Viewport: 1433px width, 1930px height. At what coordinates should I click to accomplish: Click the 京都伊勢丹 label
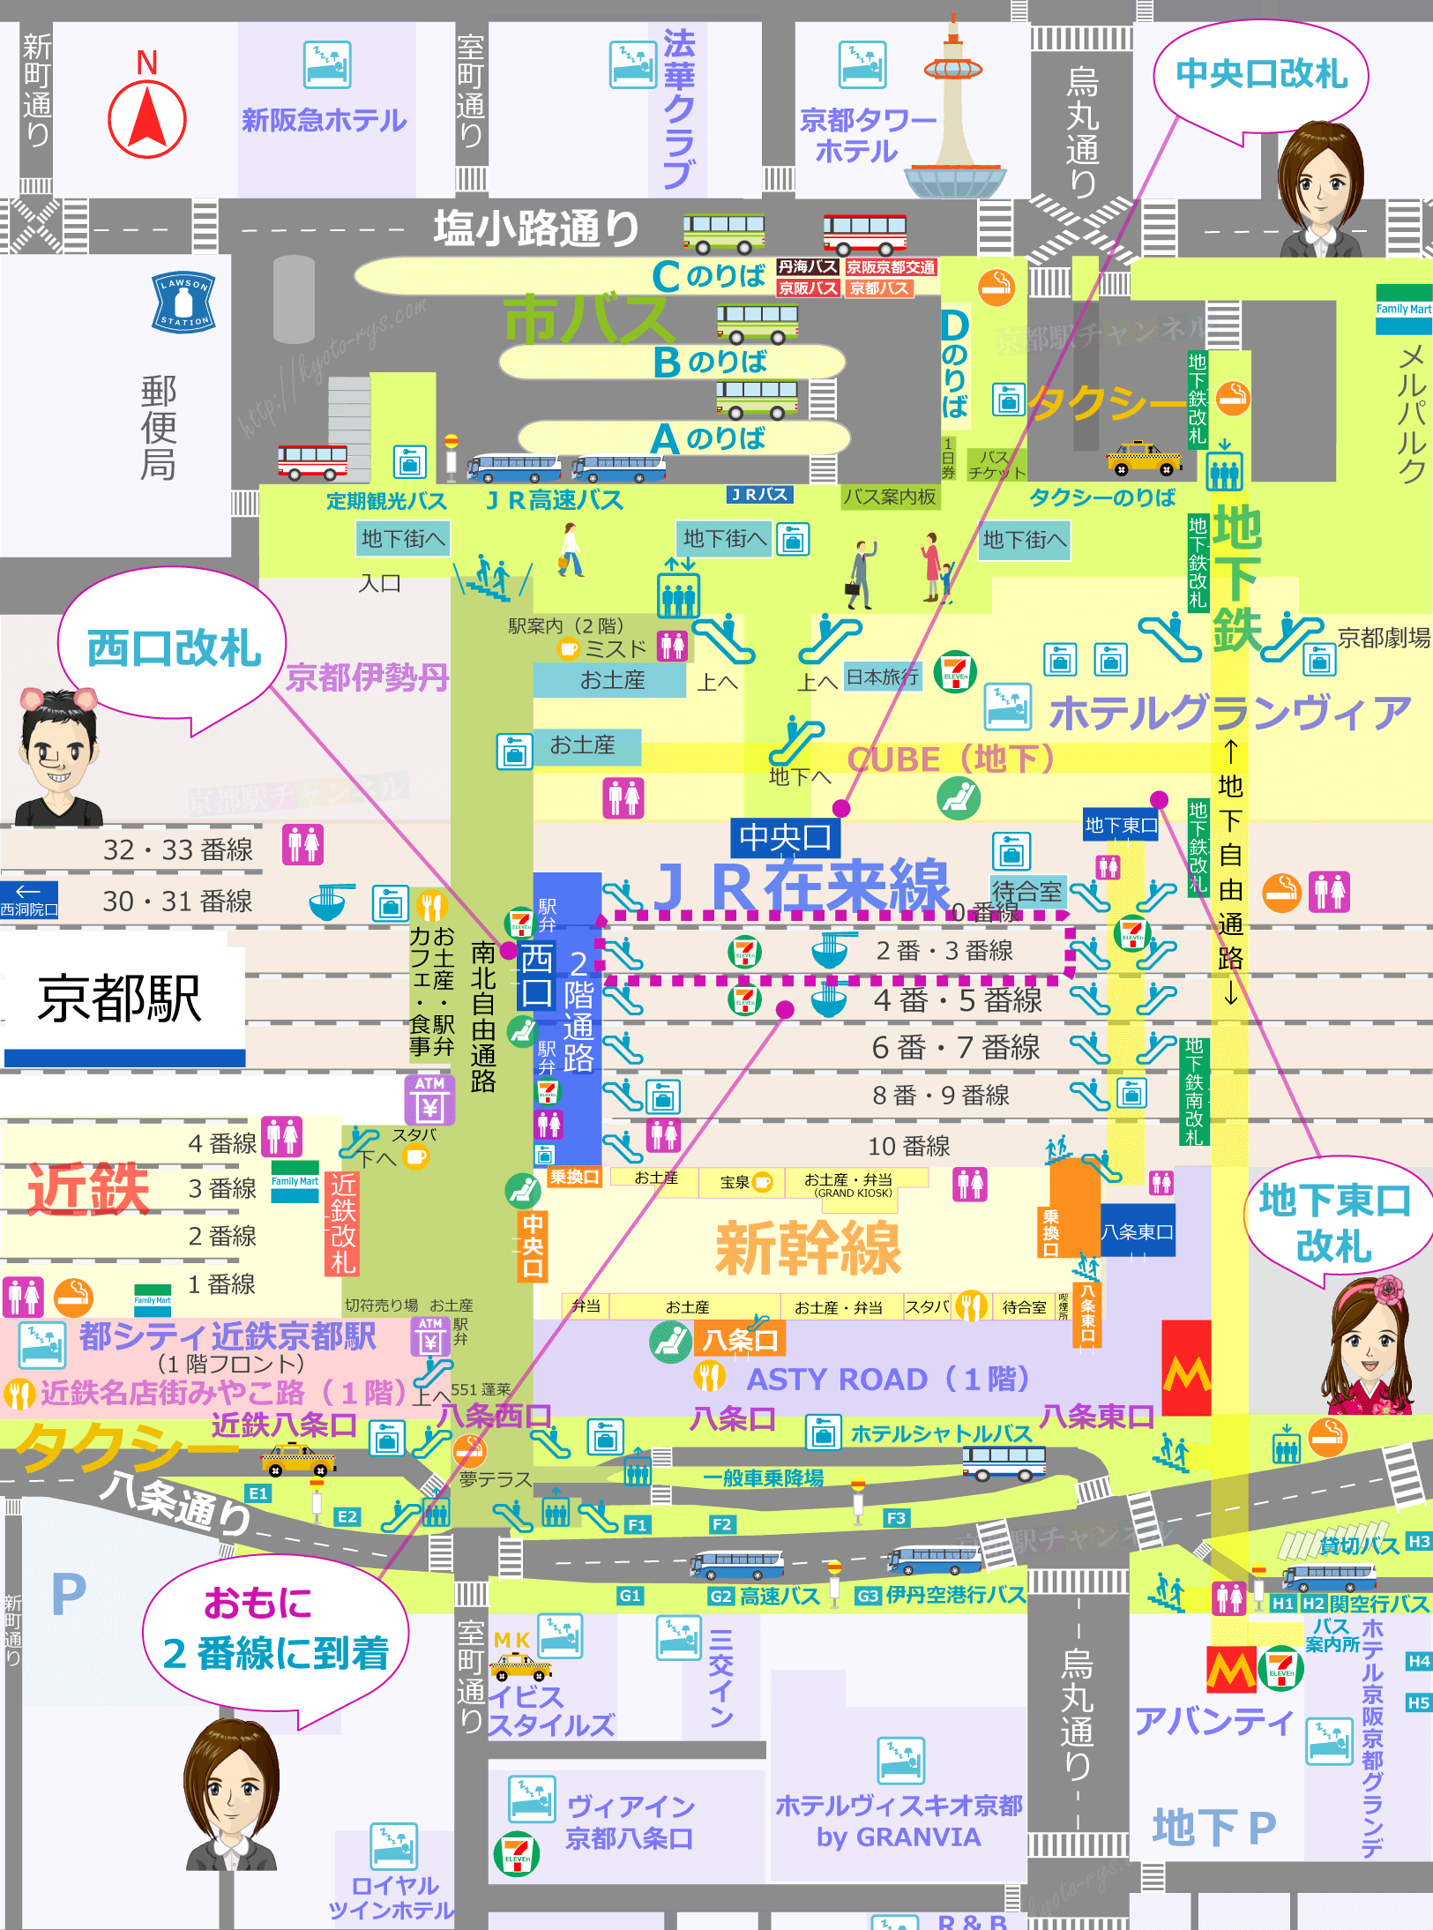[367, 677]
